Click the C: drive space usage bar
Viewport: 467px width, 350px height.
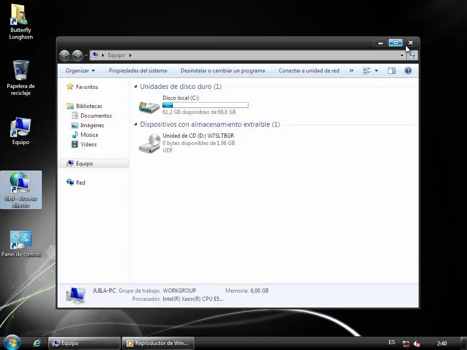(205, 105)
